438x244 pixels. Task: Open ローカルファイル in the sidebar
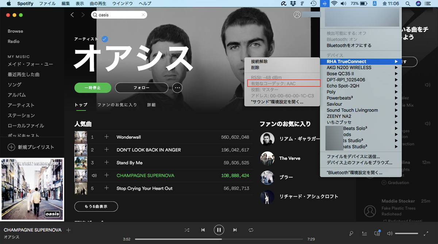coord(26,125)
